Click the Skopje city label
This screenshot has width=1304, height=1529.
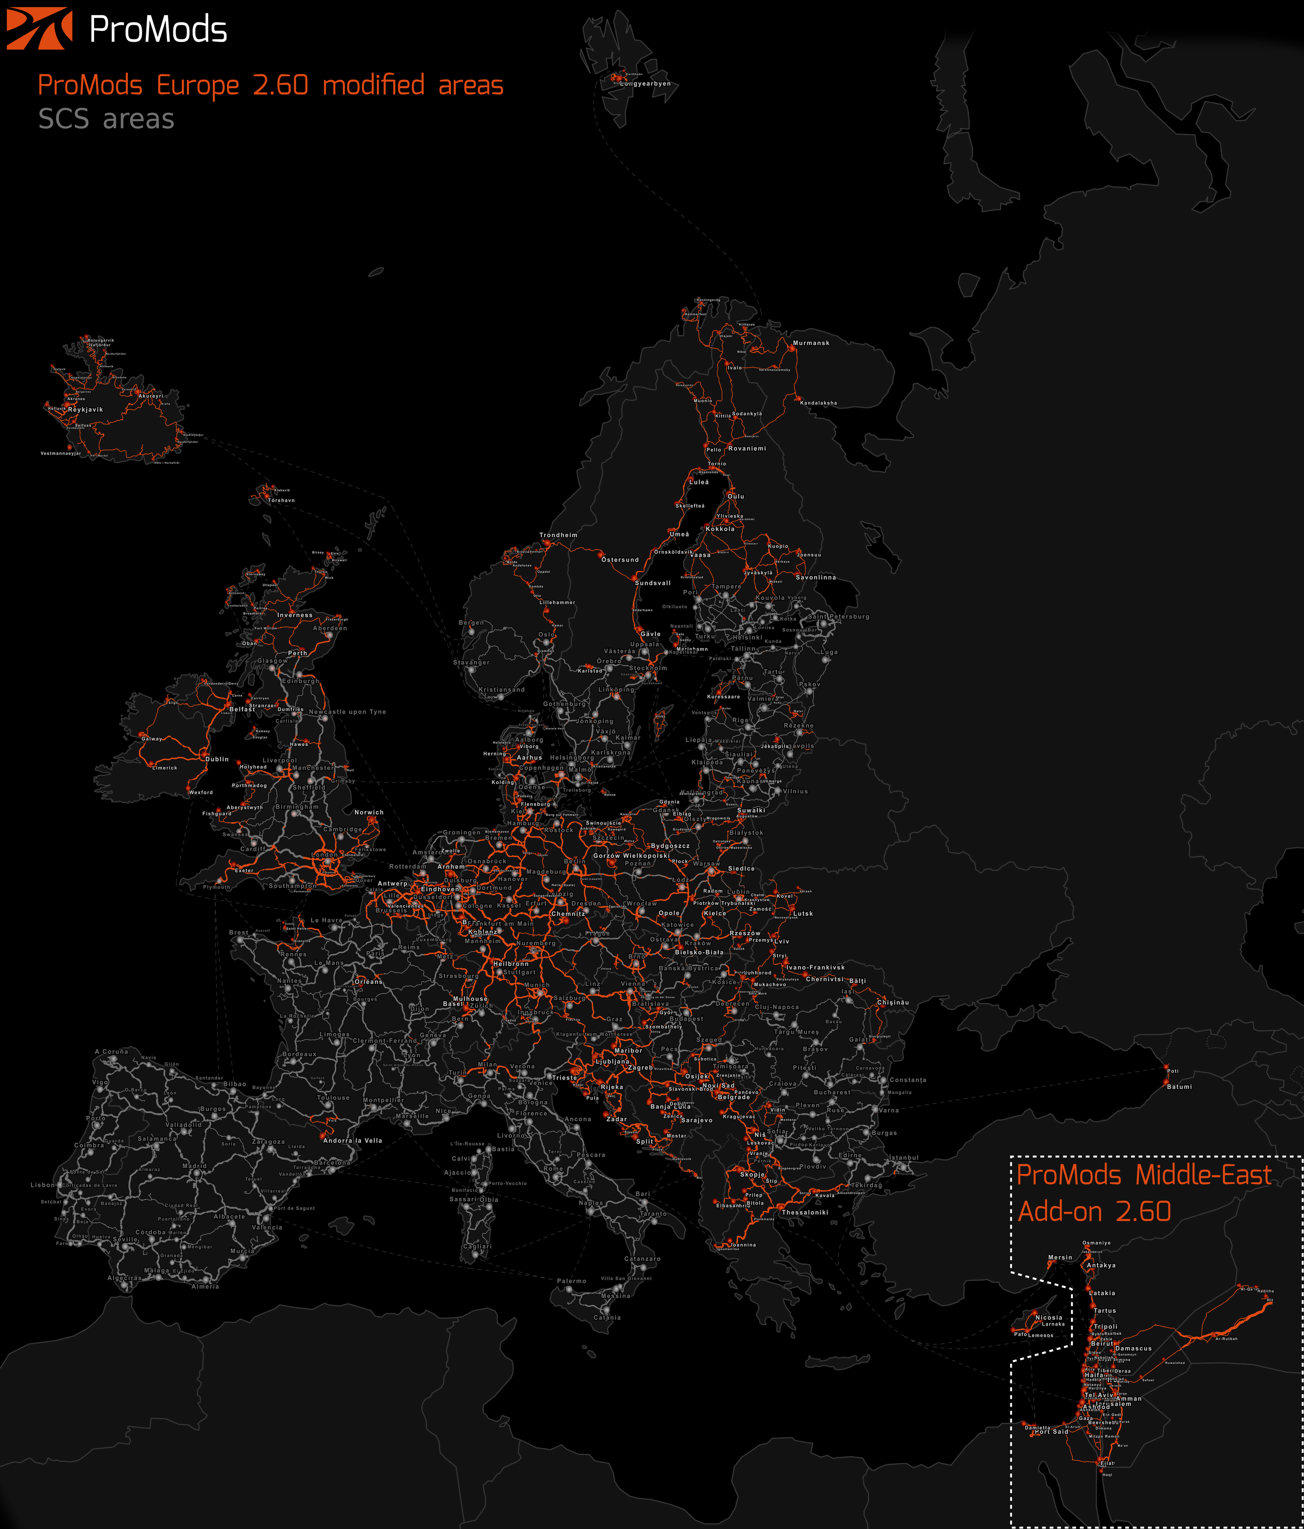click(752, 1174)
